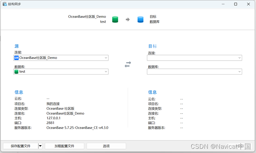Click the green source database icon in header

pos(115,19)
